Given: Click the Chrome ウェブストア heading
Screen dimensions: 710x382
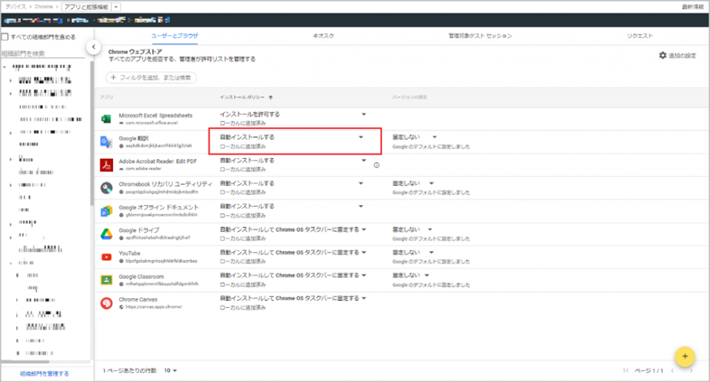Looking at the screenshot, I should 135,51.
